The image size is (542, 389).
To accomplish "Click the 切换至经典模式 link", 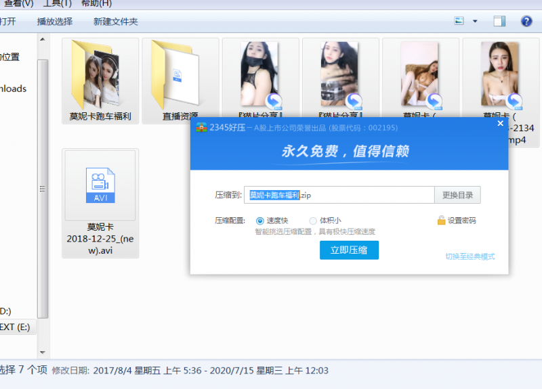I will coord(470,256).
